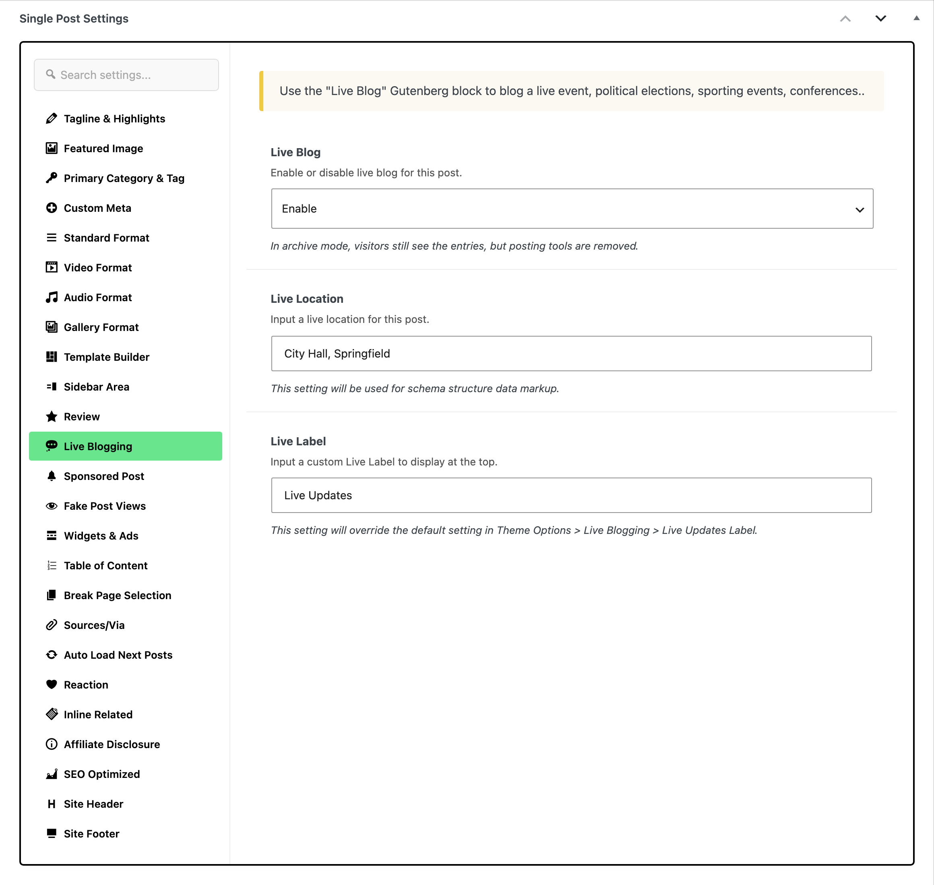
Task: Click the clapperboard icon for Video Format
Action: pos(52,267)
